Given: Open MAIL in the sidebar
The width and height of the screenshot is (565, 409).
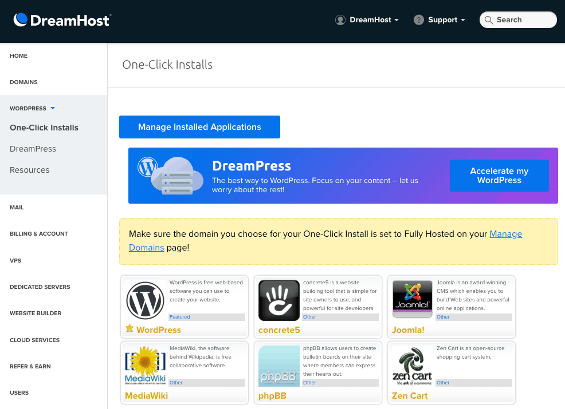Looking at the screenshot, I should (17, 208).
